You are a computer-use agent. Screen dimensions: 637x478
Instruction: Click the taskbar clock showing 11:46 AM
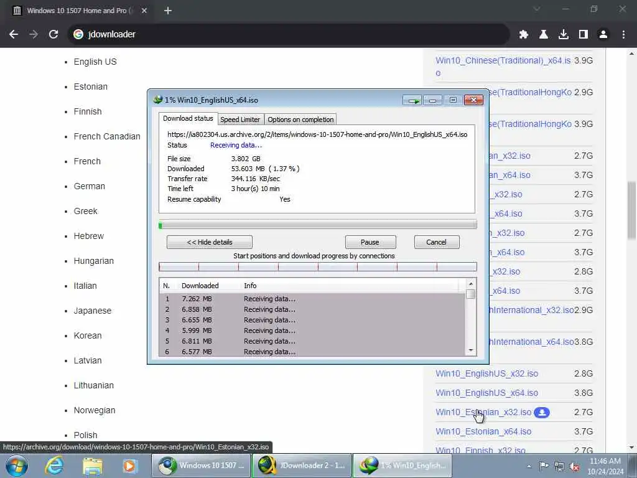pyautogui.click(x=605, y=466)
